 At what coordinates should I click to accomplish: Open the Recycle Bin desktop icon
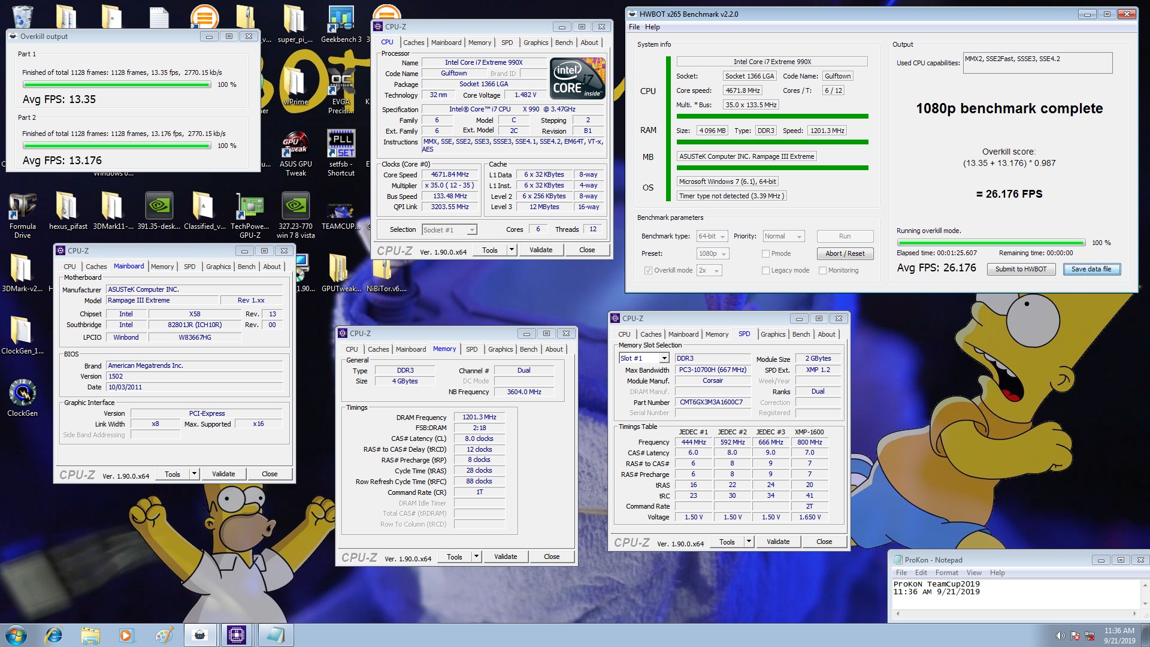22,16
